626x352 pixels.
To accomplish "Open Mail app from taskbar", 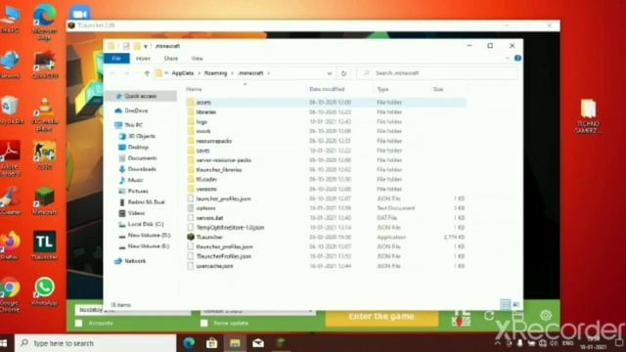I will pos(258,343).
